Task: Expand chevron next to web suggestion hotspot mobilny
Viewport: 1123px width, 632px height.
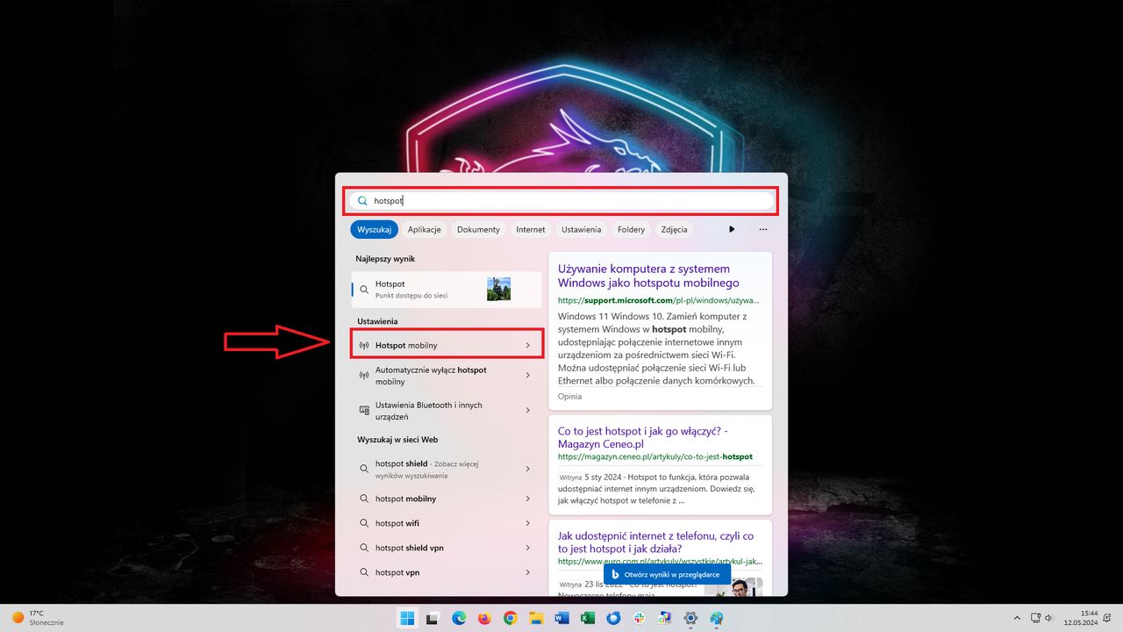Action: 527,499
